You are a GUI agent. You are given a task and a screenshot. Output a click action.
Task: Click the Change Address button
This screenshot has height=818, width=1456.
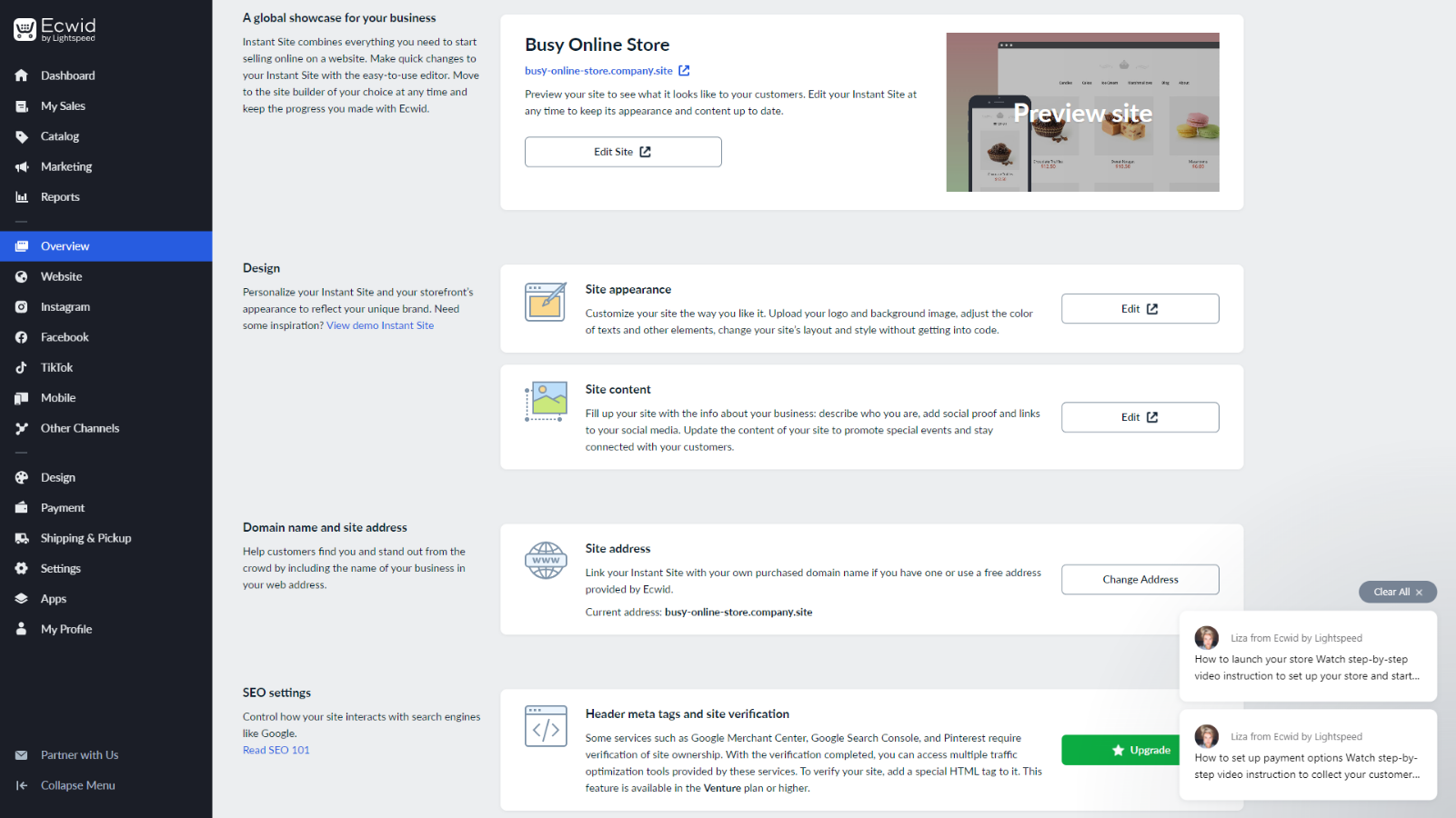pos(1140,580)
